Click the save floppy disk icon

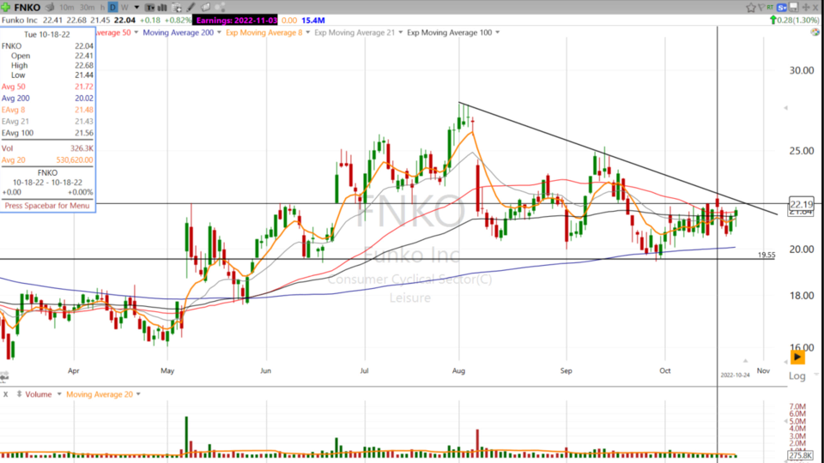click(793, 8)
